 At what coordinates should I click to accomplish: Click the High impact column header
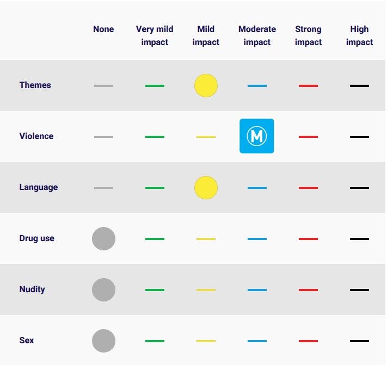click(359, 35)
